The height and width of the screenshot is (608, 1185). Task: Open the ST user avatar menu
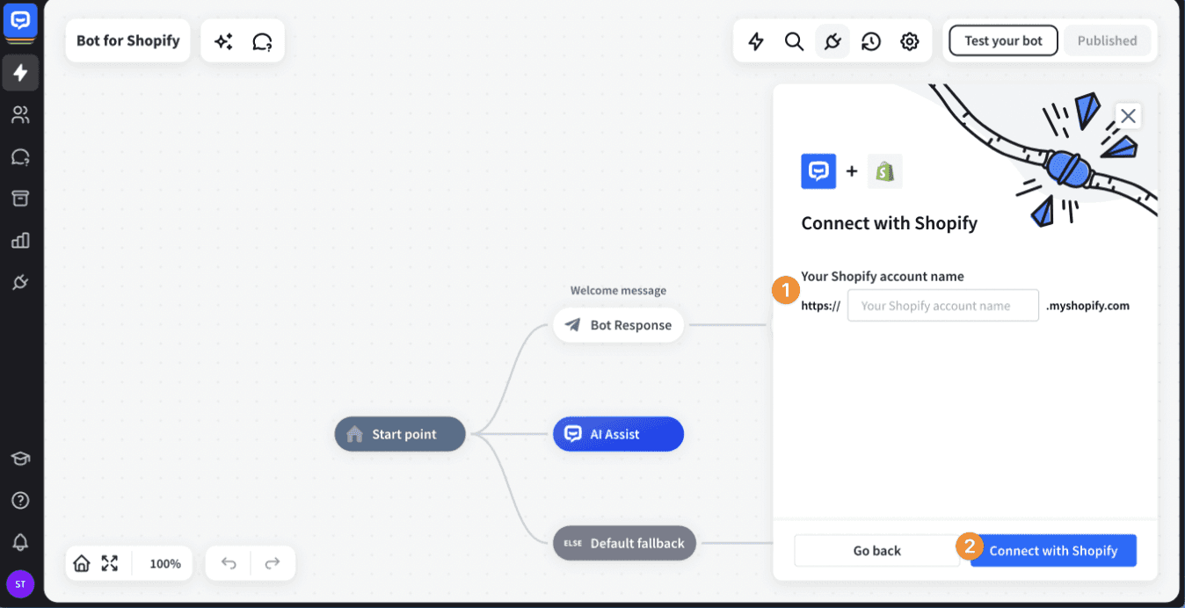[20, 583]
